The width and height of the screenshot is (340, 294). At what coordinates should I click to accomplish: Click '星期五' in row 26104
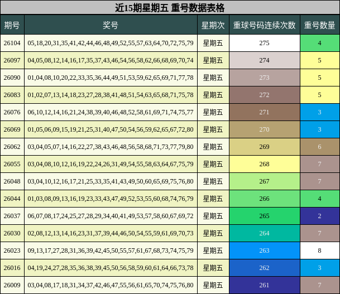213,43
